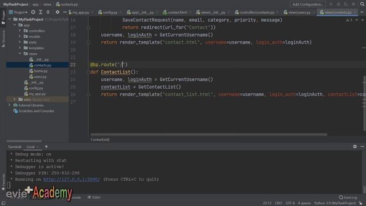
Task: Open Project panel settings gear
Action: (57, 12)
